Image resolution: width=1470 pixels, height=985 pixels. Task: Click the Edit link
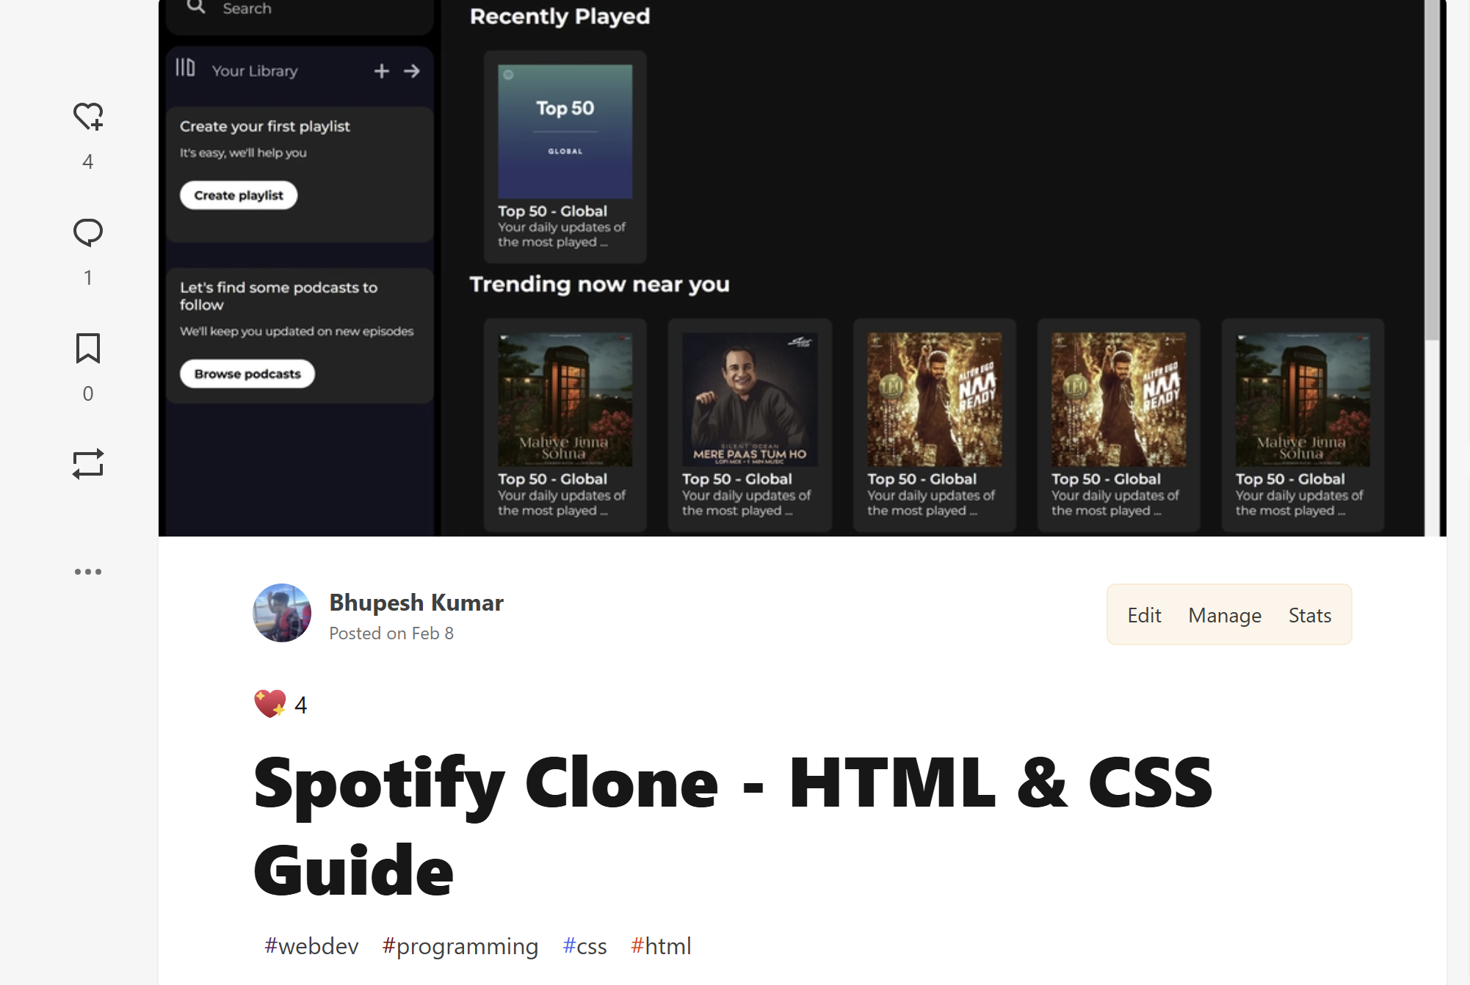pos(1144,615)
